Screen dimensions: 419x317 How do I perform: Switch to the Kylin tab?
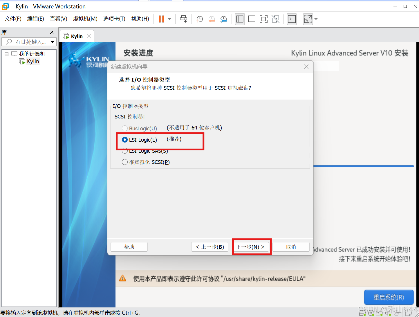[x=77, y=36]
